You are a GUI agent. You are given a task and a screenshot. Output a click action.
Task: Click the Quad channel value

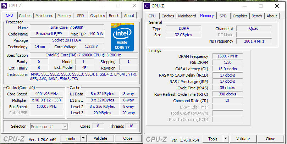[254, 28]
